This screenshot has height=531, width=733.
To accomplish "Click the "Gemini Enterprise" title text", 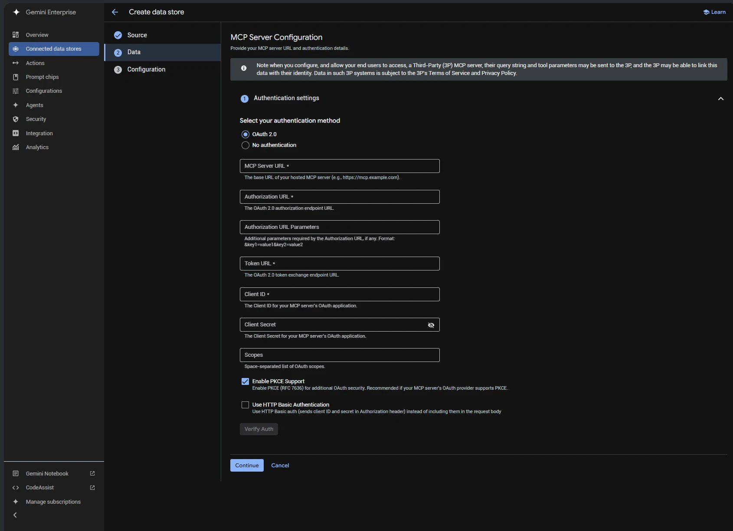I will [51, 12].
